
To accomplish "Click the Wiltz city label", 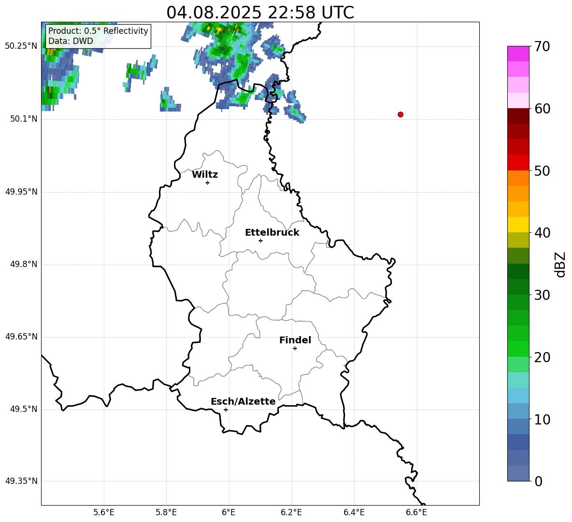I will [x=205, y=175].
